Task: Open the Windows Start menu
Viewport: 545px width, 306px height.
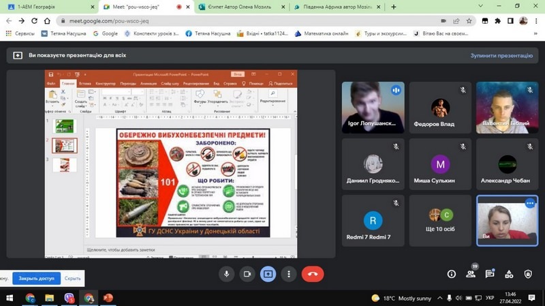Action: click(10, 298)
